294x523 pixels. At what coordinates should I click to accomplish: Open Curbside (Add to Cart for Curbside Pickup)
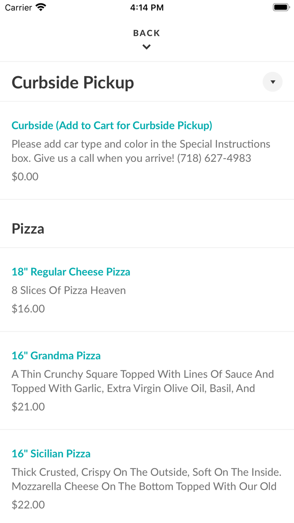[112, 125]
